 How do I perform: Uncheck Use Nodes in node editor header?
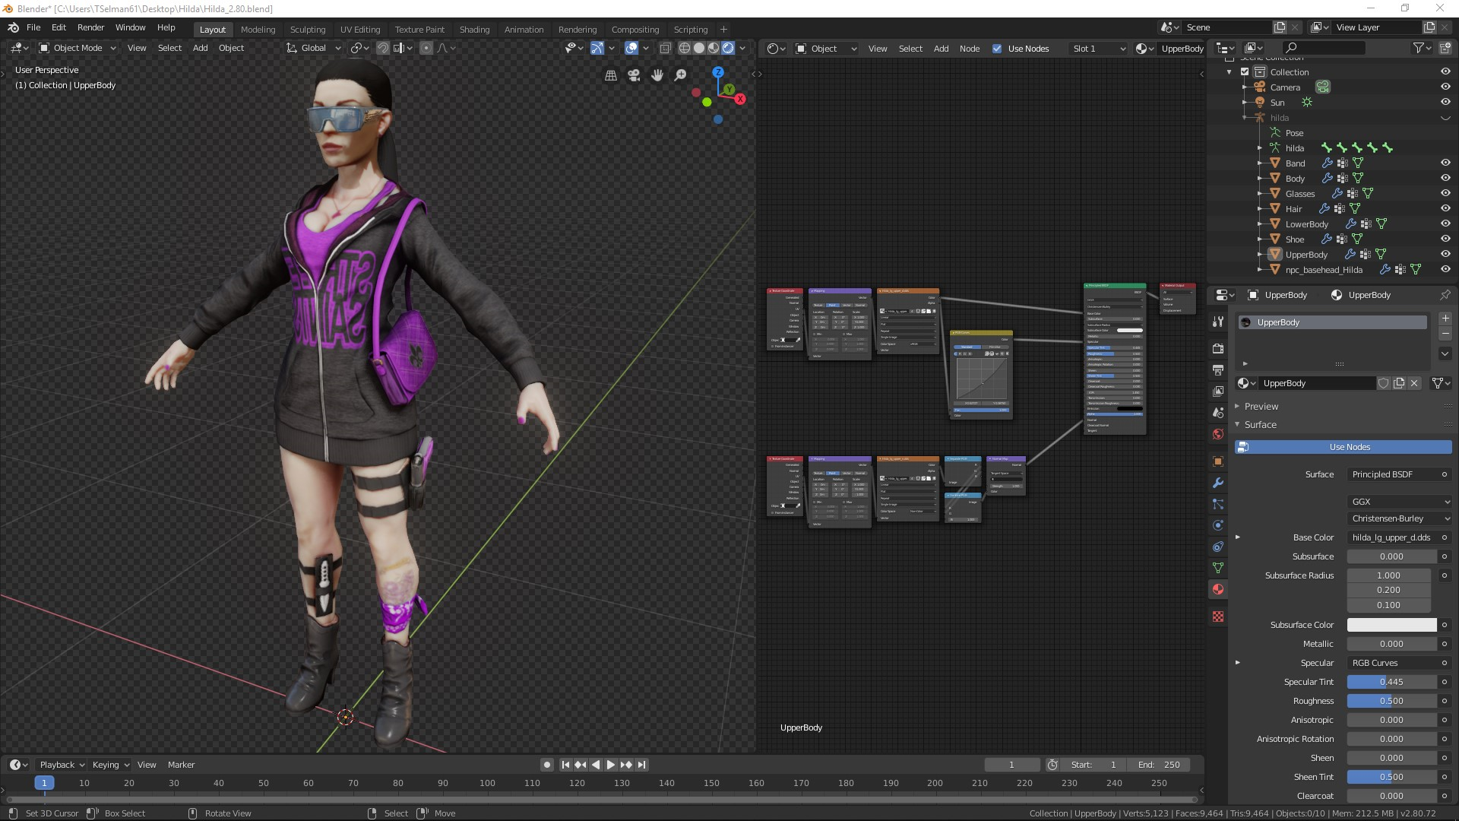997,49
